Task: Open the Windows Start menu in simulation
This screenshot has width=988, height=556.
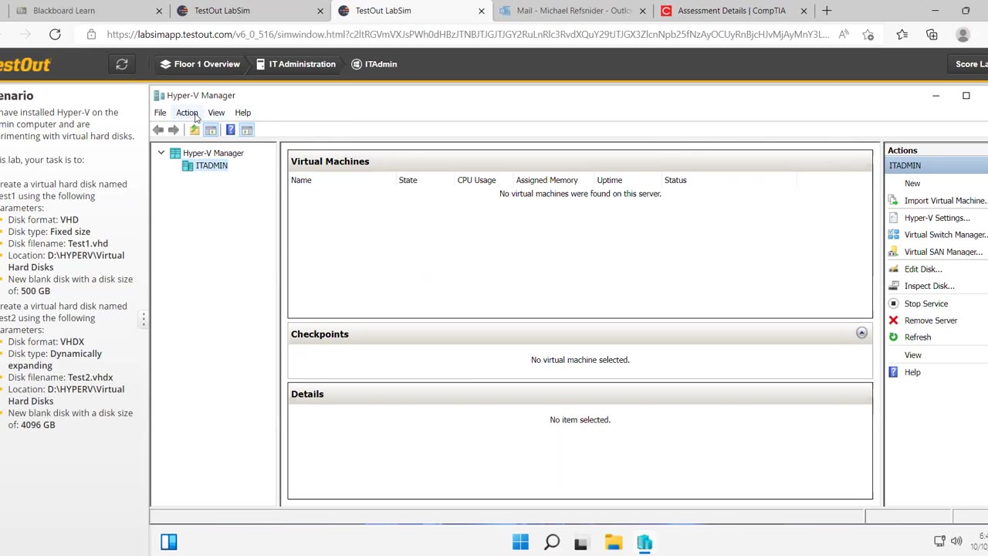Action: (x=520, y=543)
